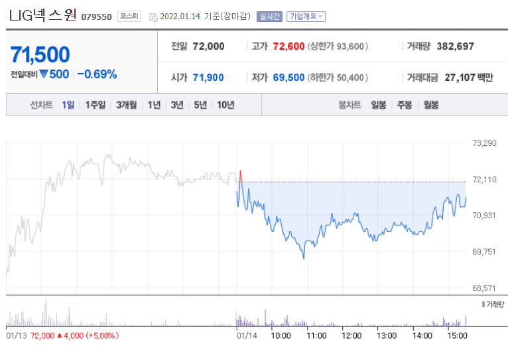This screenshot has width=508, height=350.
Task: Select the 1년 line chart tab
Action: (x=155, y=105)
